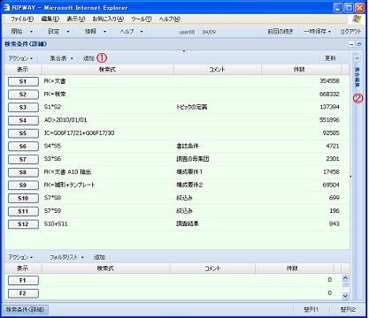This screenshot has height=318, width=369.
Task: Open the 表示(V) menu
Action: tap(76, 19)
